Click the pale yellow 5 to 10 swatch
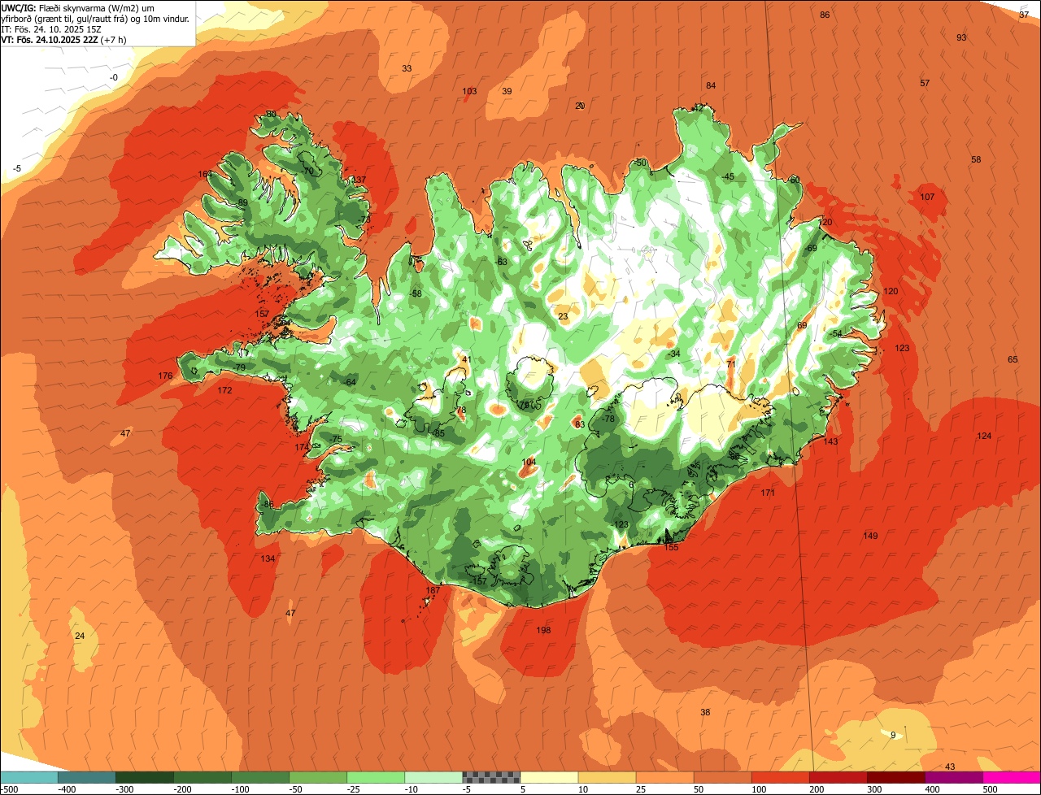Screen dimensions: 1041x795 (x=549, y=777)
